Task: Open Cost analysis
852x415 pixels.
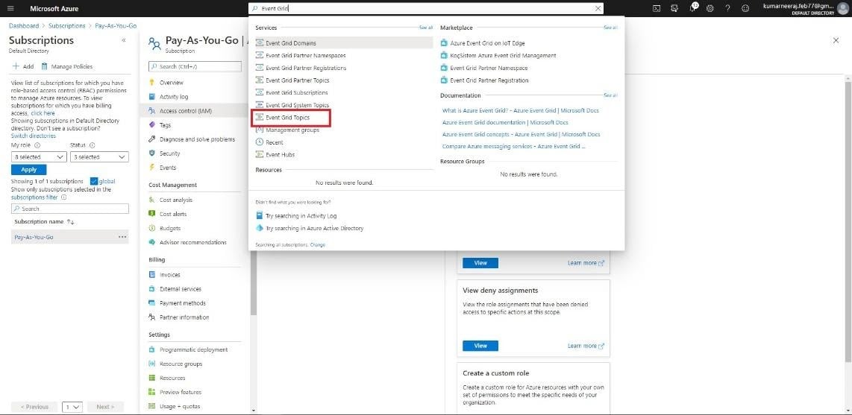Action: pyautogui.click(x=176, y=200)
